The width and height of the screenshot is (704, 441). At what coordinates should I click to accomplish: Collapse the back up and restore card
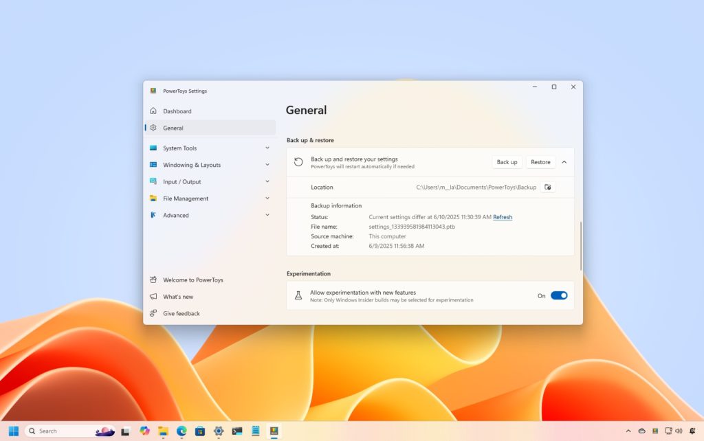click(x=564, y=162)
